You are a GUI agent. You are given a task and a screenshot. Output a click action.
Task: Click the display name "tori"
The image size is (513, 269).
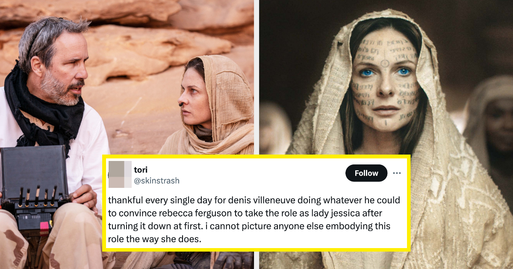click(141, 170)
